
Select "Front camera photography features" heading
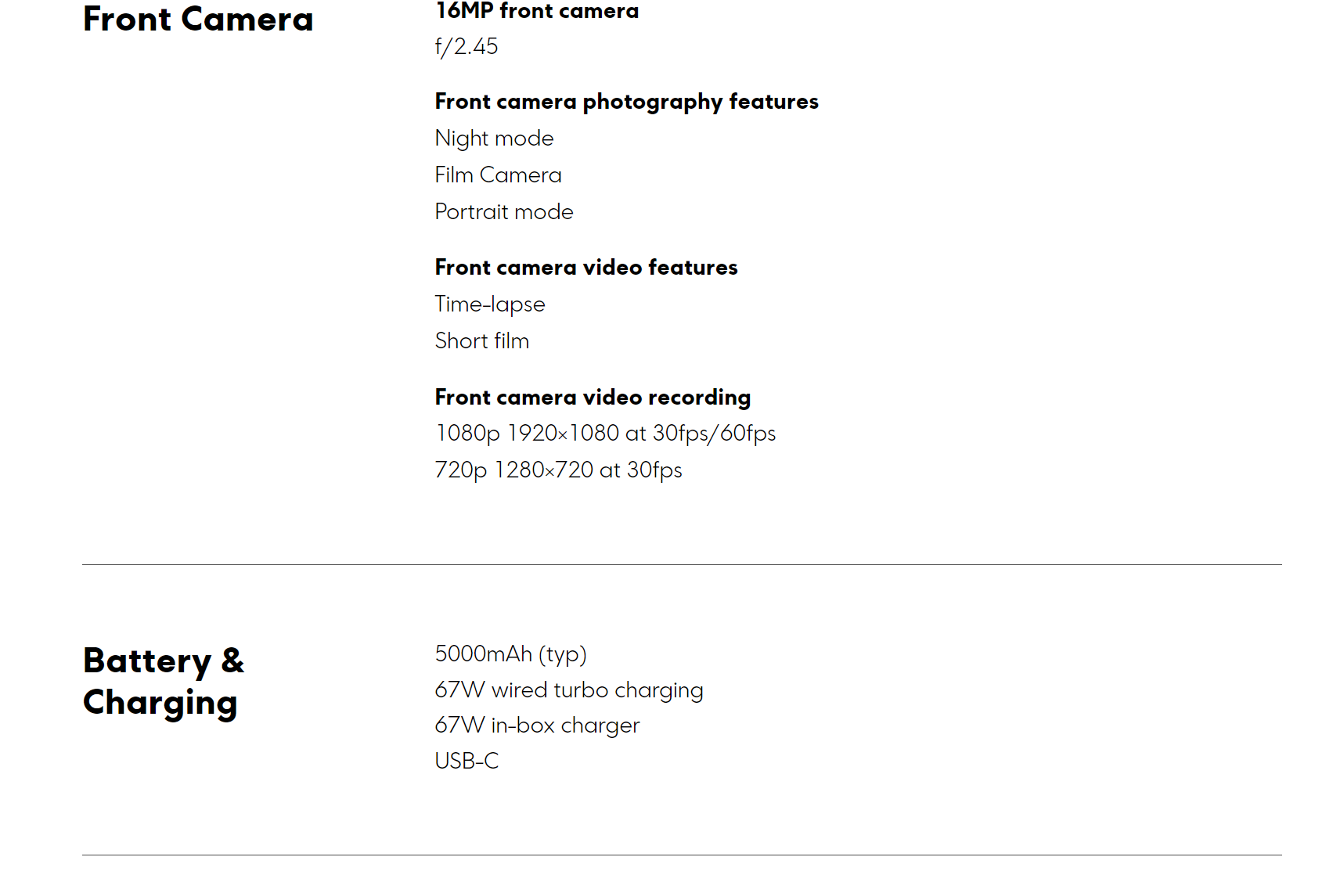click(x=626, y=102)
